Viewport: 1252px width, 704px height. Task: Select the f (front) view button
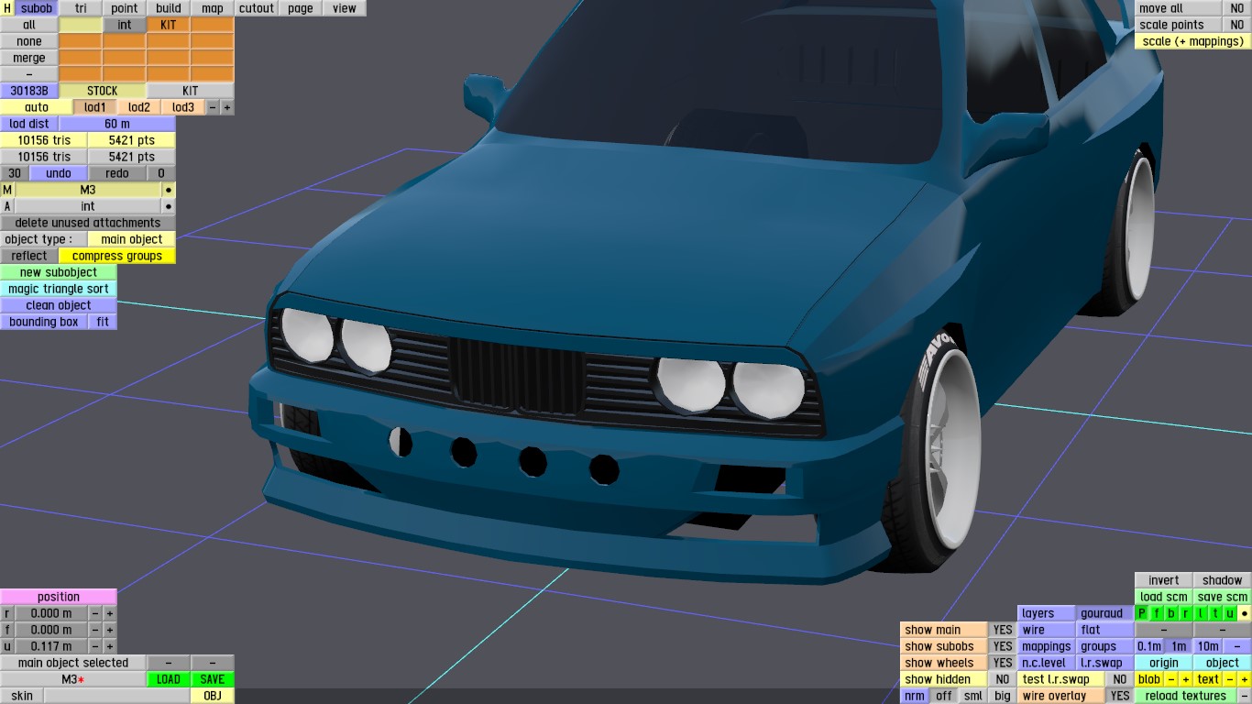pyautogui.click(x=1157, y=613)
